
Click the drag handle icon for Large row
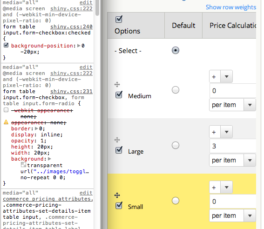click(117, 140)
